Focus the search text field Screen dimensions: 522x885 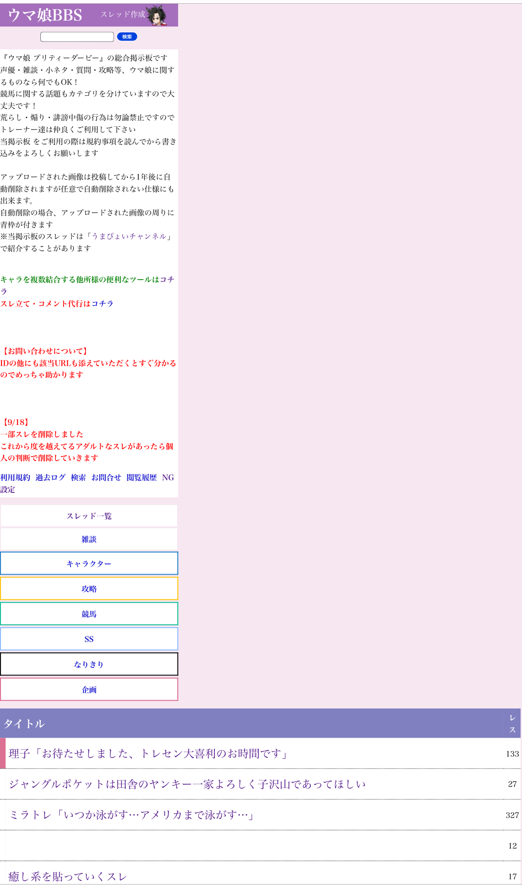tap(77, 37)
